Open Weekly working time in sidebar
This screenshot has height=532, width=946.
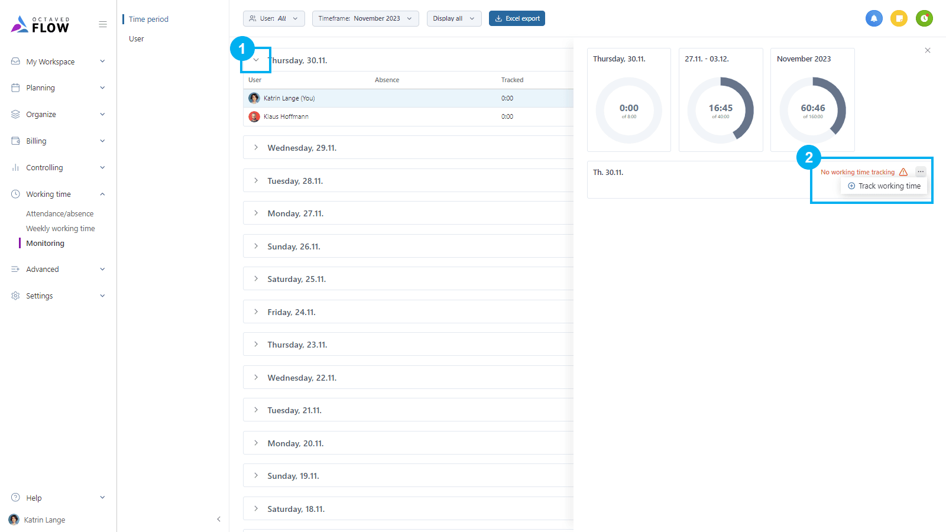tap(60, 229)
